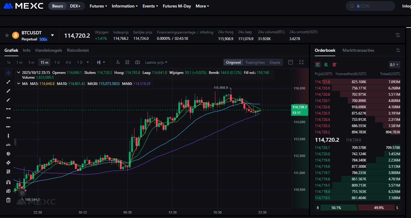411x218 pixels.
Task: Open the Futures menu
Action: (98, 6)
